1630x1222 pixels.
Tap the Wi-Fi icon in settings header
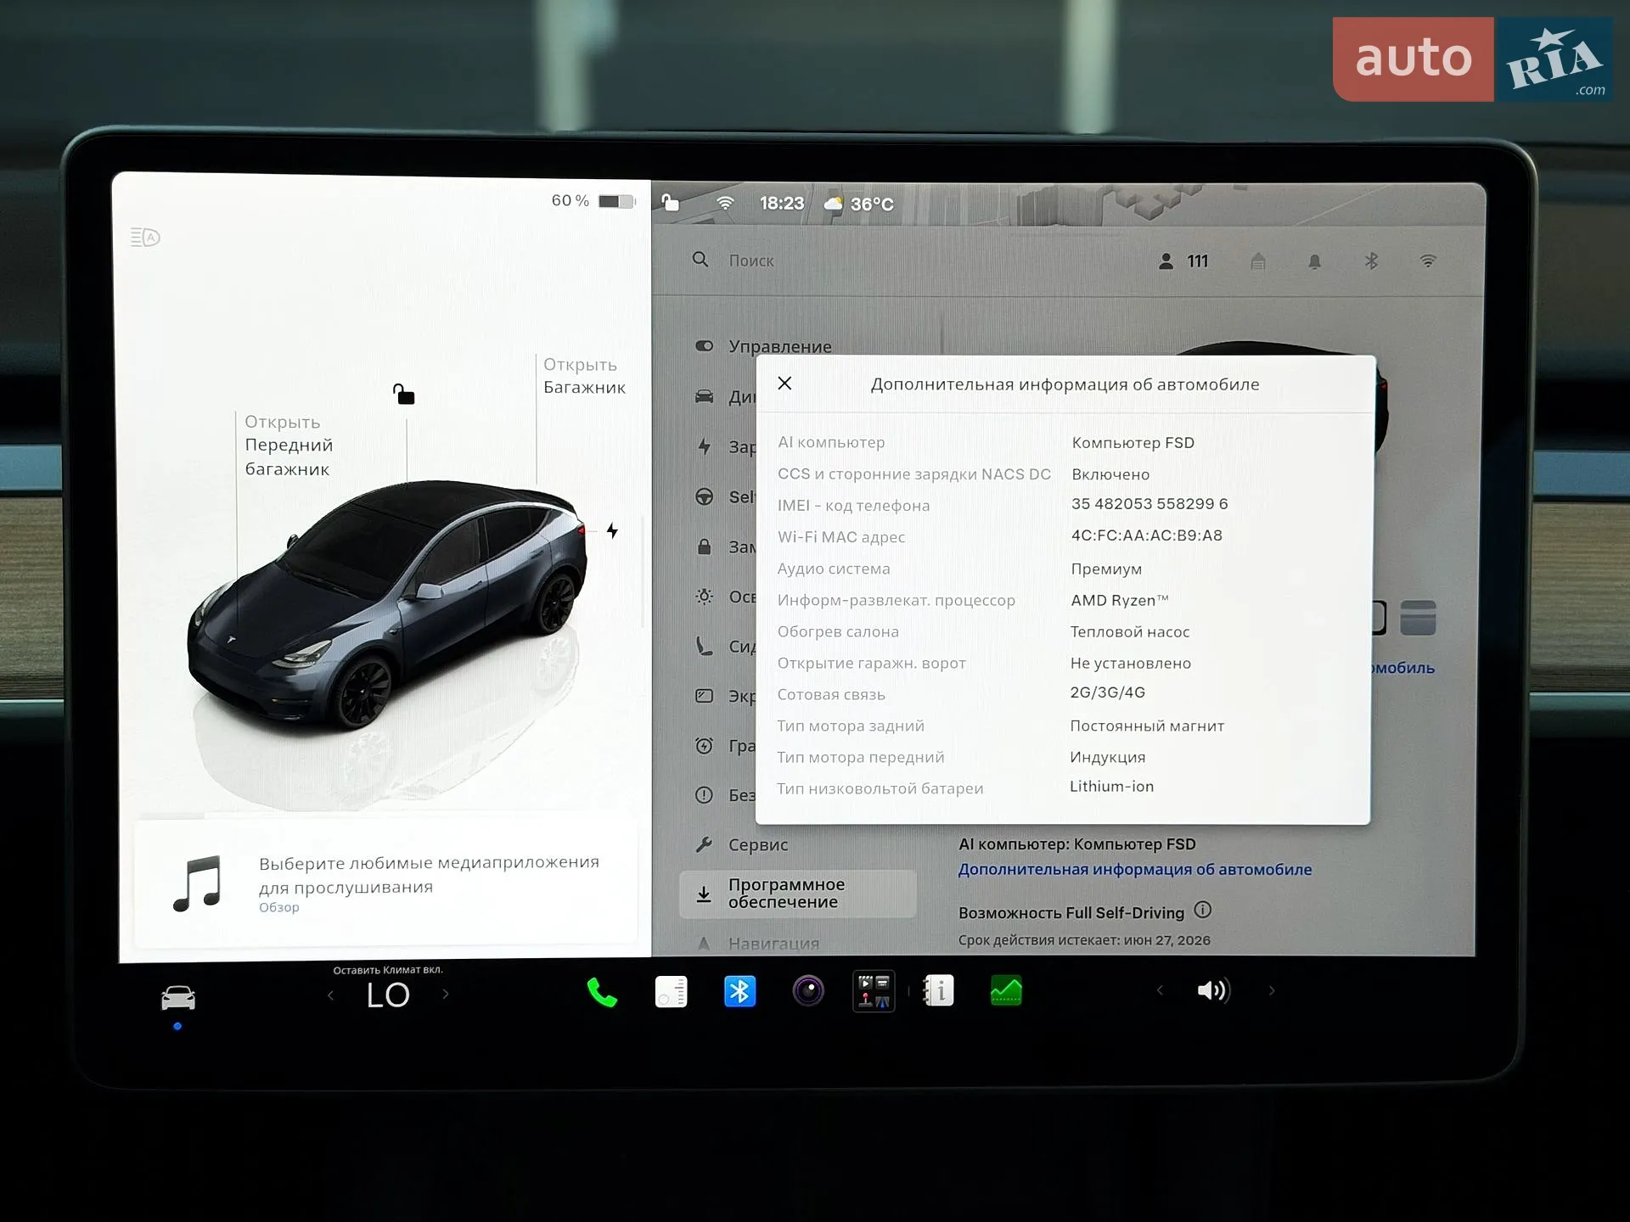(1428, 261)
